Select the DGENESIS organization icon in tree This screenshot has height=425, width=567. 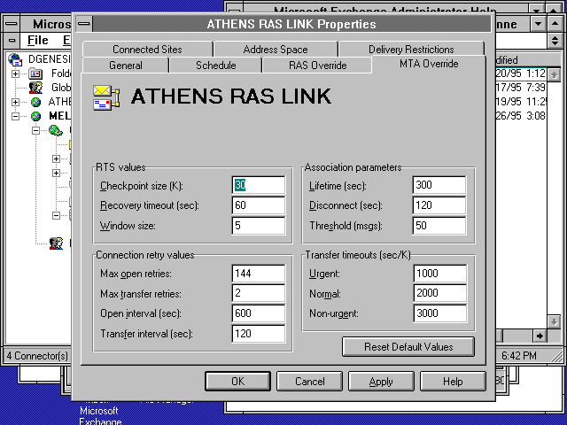point(16,59)
